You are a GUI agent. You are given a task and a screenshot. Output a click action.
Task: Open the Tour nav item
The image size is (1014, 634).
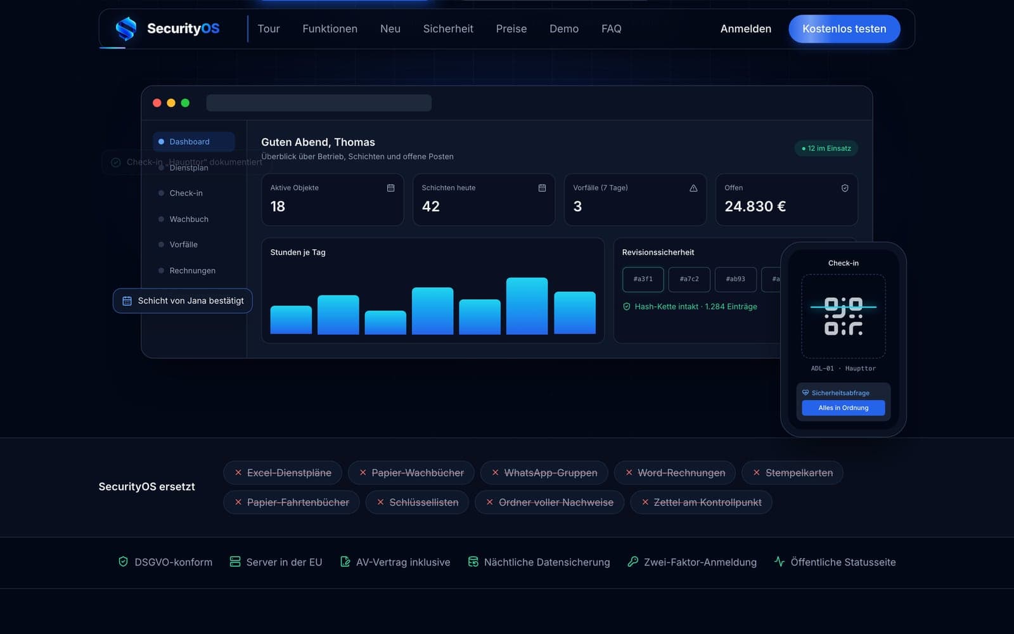coord(269,29)
